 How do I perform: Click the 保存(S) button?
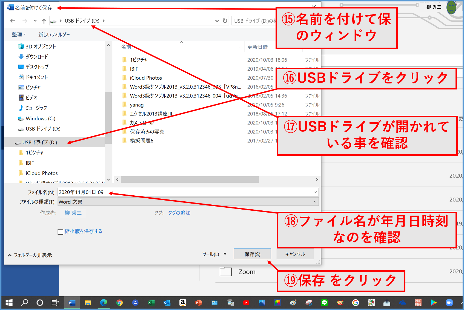[x=252, y=254]
